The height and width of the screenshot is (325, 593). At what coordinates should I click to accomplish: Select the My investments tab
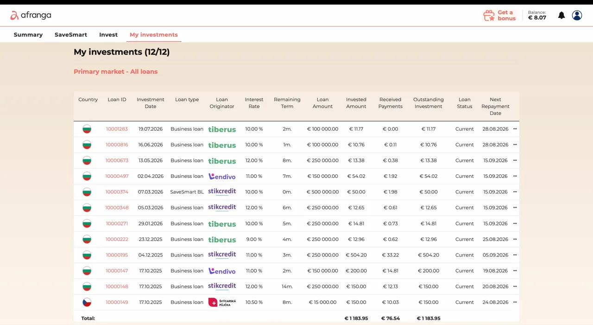[154, 35]
